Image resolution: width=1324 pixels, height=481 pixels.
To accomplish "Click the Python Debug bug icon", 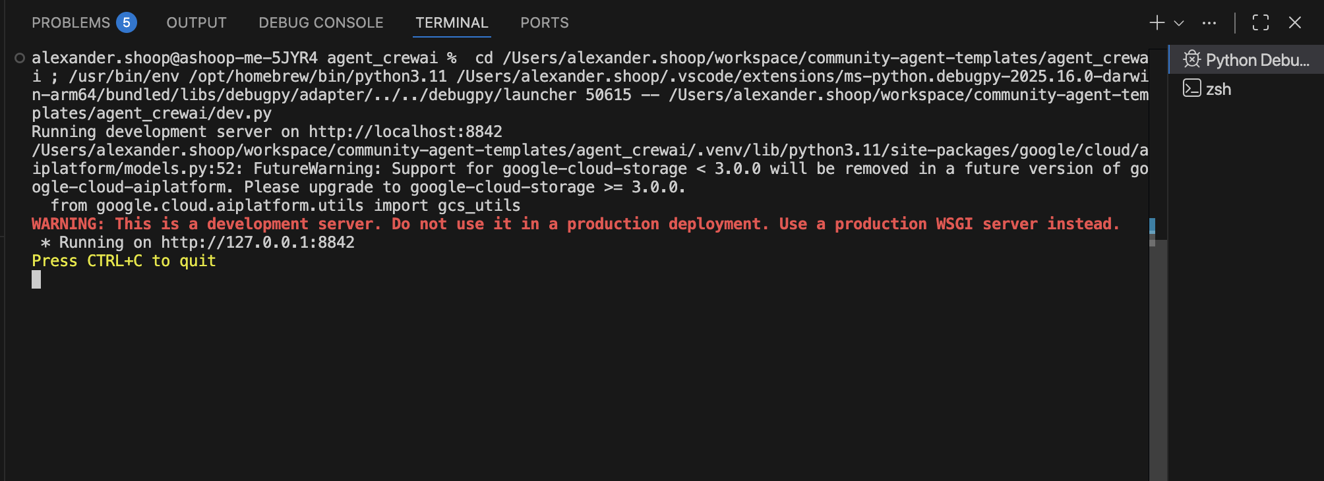I will 1191,60.
